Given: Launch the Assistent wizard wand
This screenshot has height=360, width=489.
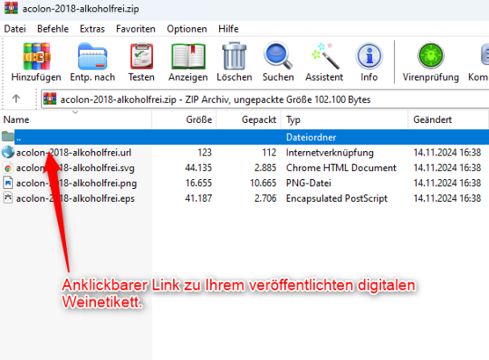Looking at the screenshot, I should (x=325, y=56).
